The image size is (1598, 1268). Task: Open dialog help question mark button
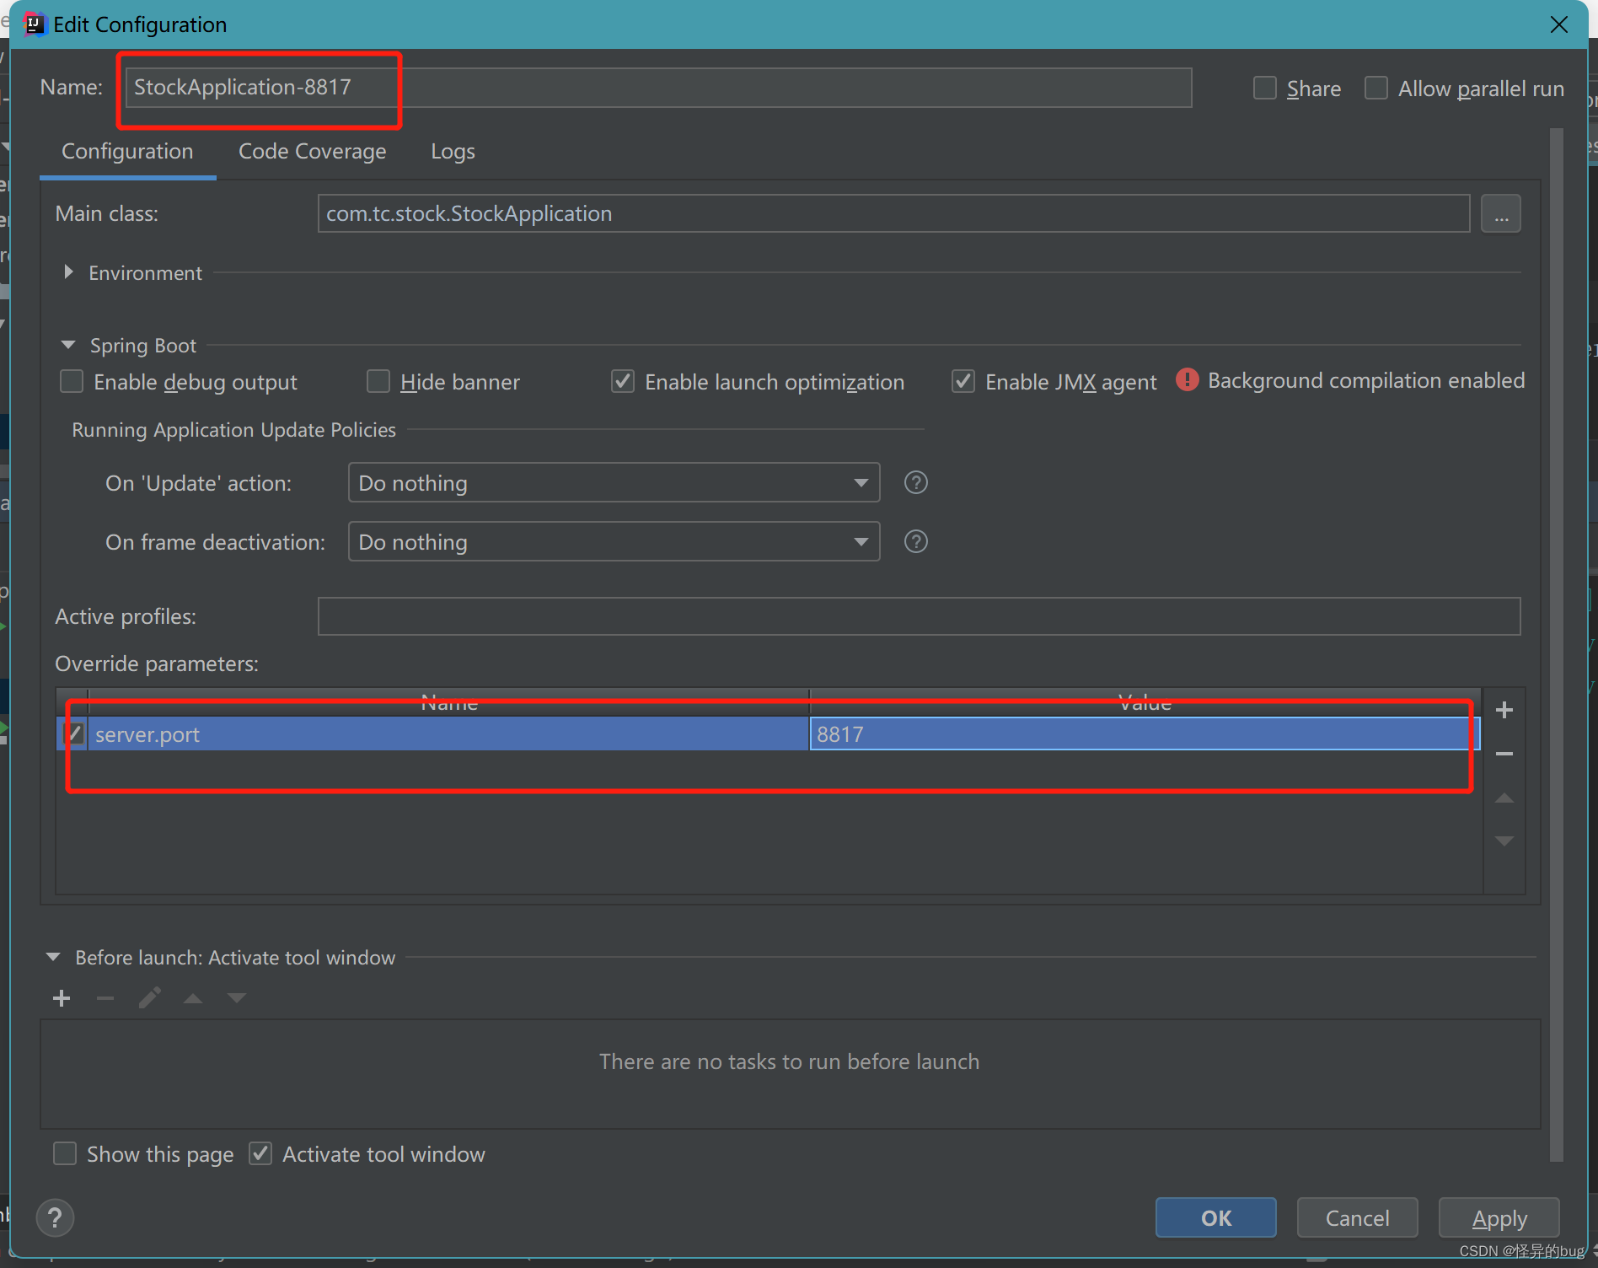click(x=55, y=1217)
